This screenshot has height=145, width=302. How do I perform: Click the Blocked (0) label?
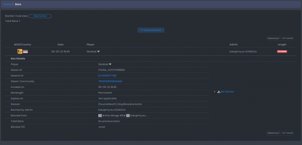18,127
